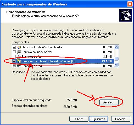Viewport: 134px width, 125px height.
Task: Click the IIS services component icon
Action: pos(19,61)
